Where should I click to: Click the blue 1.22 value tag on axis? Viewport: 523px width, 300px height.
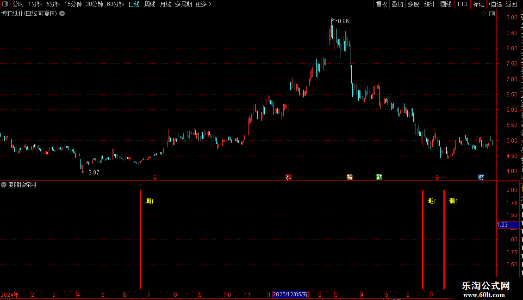508,225
